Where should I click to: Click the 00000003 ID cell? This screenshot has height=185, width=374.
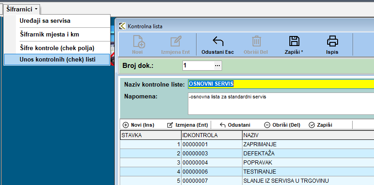212,154
